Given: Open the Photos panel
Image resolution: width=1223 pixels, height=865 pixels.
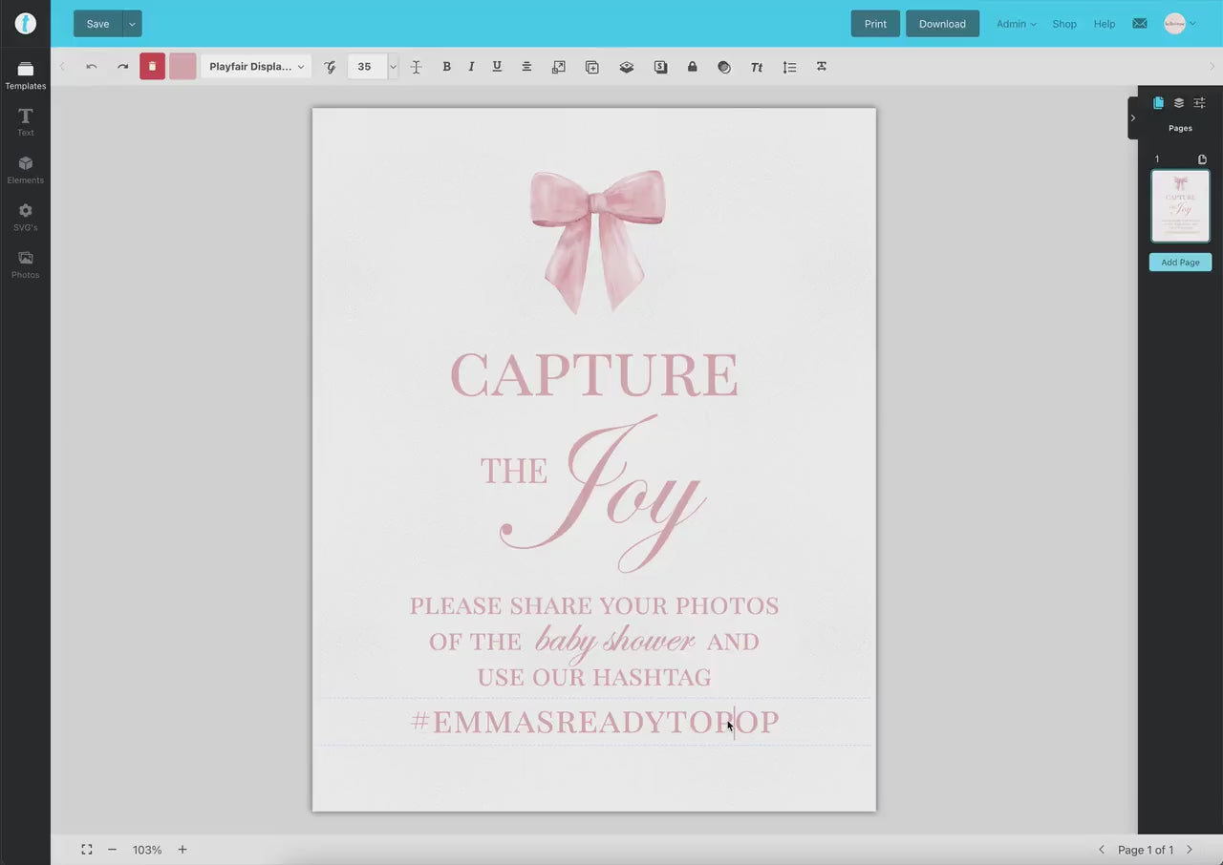Looking at the screenshot, I should pyautogui.click(x=25, y=264).
